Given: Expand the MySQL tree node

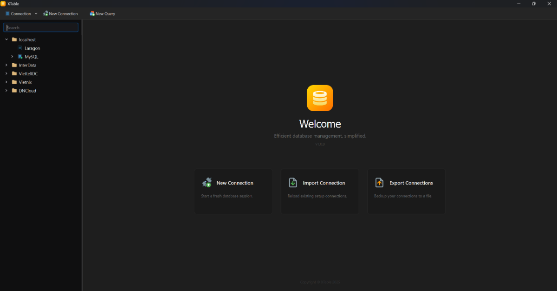Looking at the screenshot, I should point(12,56).
